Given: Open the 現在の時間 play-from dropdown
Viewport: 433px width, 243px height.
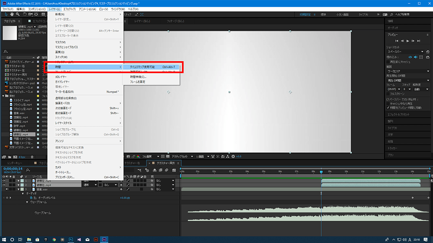Looking at the screenshot, I should click(x=408, y=80).
